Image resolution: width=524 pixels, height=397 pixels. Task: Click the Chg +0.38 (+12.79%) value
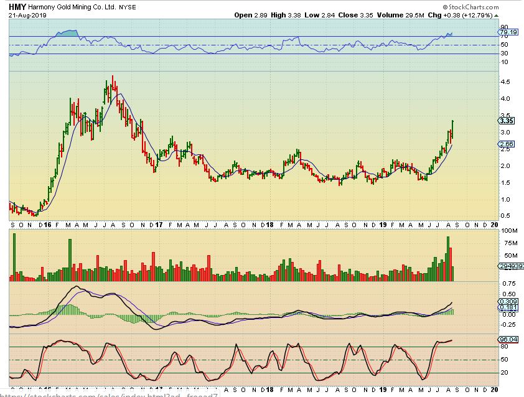pyautogui.click(x=460, y=15)
